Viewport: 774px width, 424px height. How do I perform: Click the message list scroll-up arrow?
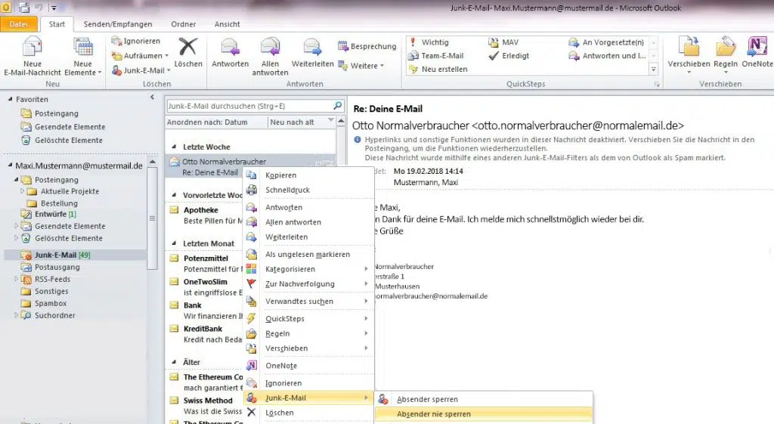point(341,122)
